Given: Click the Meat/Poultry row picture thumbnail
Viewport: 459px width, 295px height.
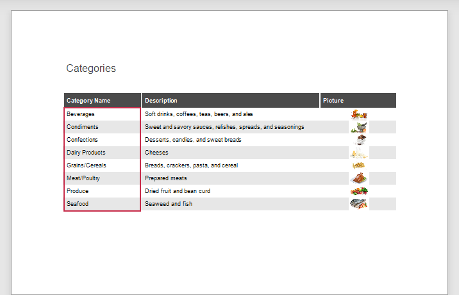Looking at the screenshot, I should pyautogui.click(x=359, y=178).
